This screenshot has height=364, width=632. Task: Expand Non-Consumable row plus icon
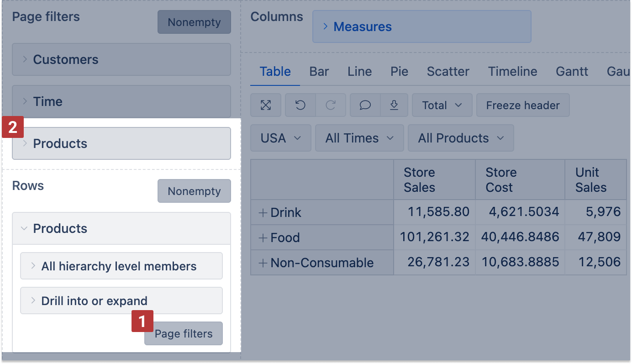[263, 263]
